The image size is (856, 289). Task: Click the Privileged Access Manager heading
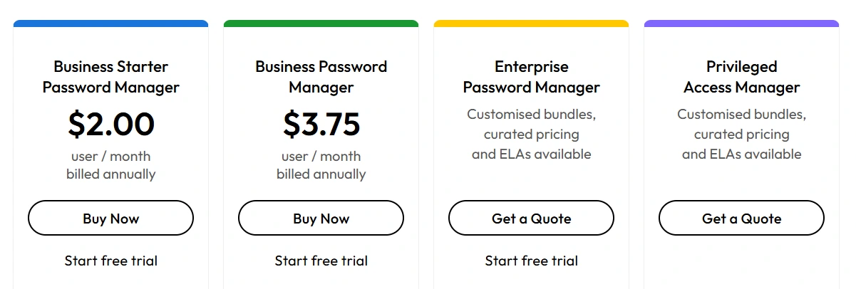[x=741, y=77]
